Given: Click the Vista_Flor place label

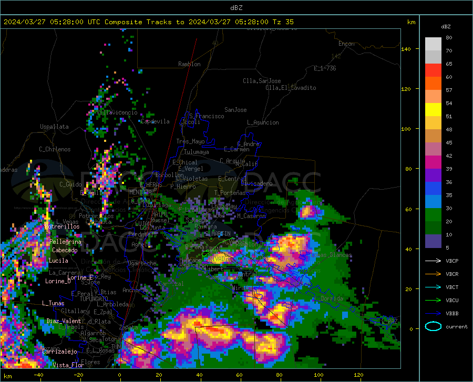Looking at the screenshot, I should pos(68,365).
